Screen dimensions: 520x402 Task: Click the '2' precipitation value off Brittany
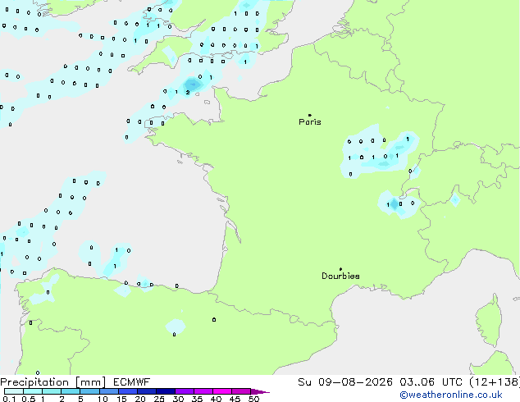pos(188,92)
